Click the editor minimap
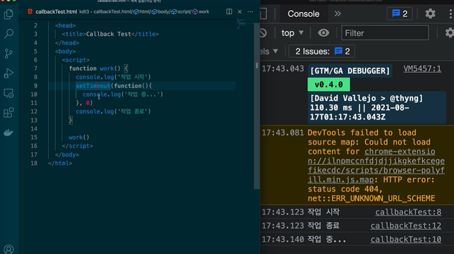Screen dimensions: 454x254 242,23
